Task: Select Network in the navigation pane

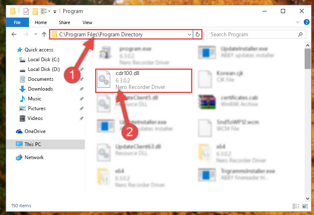Action: [x=34, y=157]
